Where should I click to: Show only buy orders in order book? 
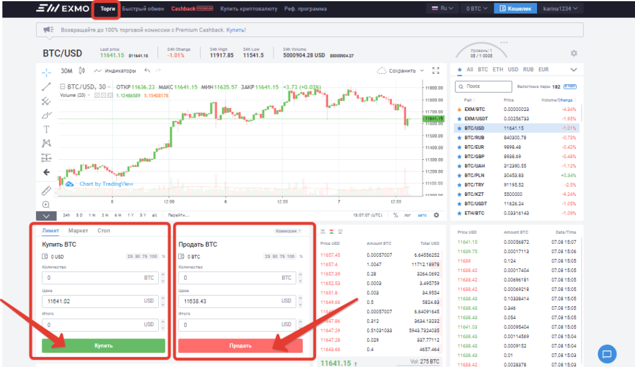pyautogui.click(x=340, y=232)
